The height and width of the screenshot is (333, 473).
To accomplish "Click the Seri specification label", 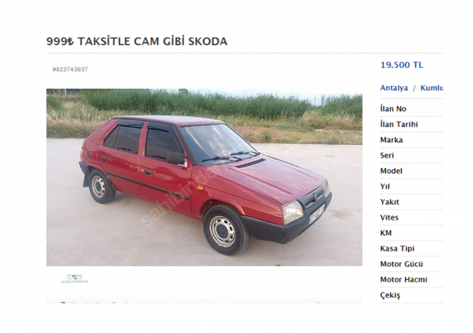I will click(x=387, y=156).
